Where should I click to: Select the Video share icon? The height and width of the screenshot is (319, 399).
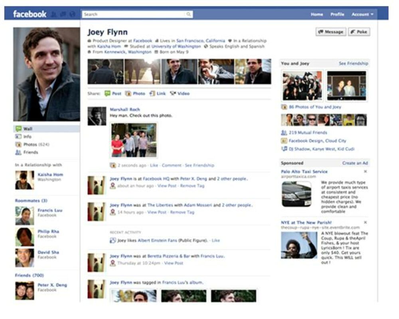click(173, 94)
